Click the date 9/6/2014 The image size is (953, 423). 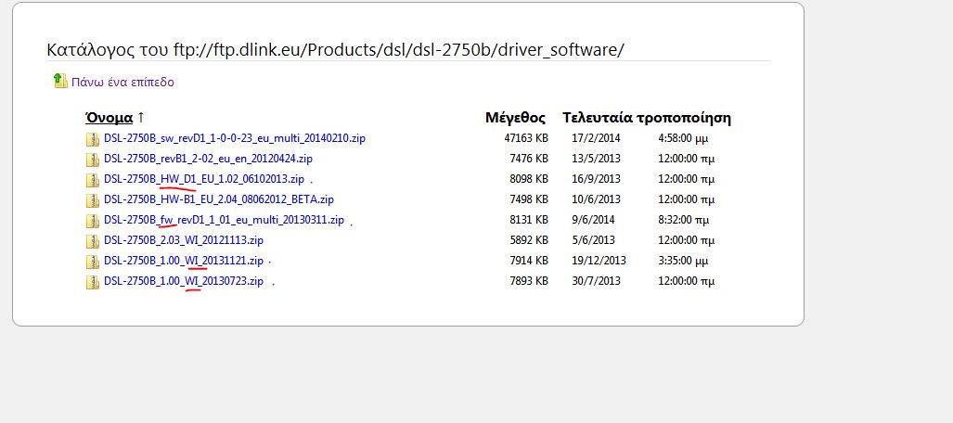593,220
